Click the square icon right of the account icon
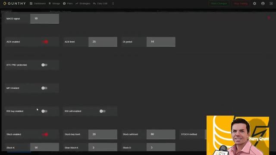The image size is (276, 155). pos(271,3)
